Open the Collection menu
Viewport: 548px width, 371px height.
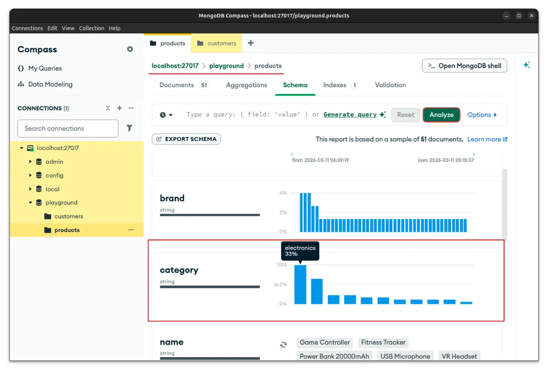point(92,28)
